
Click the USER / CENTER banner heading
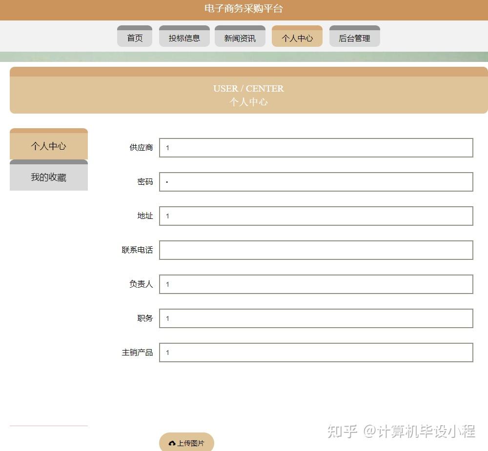pyautogui.click(x=248, y=88)
